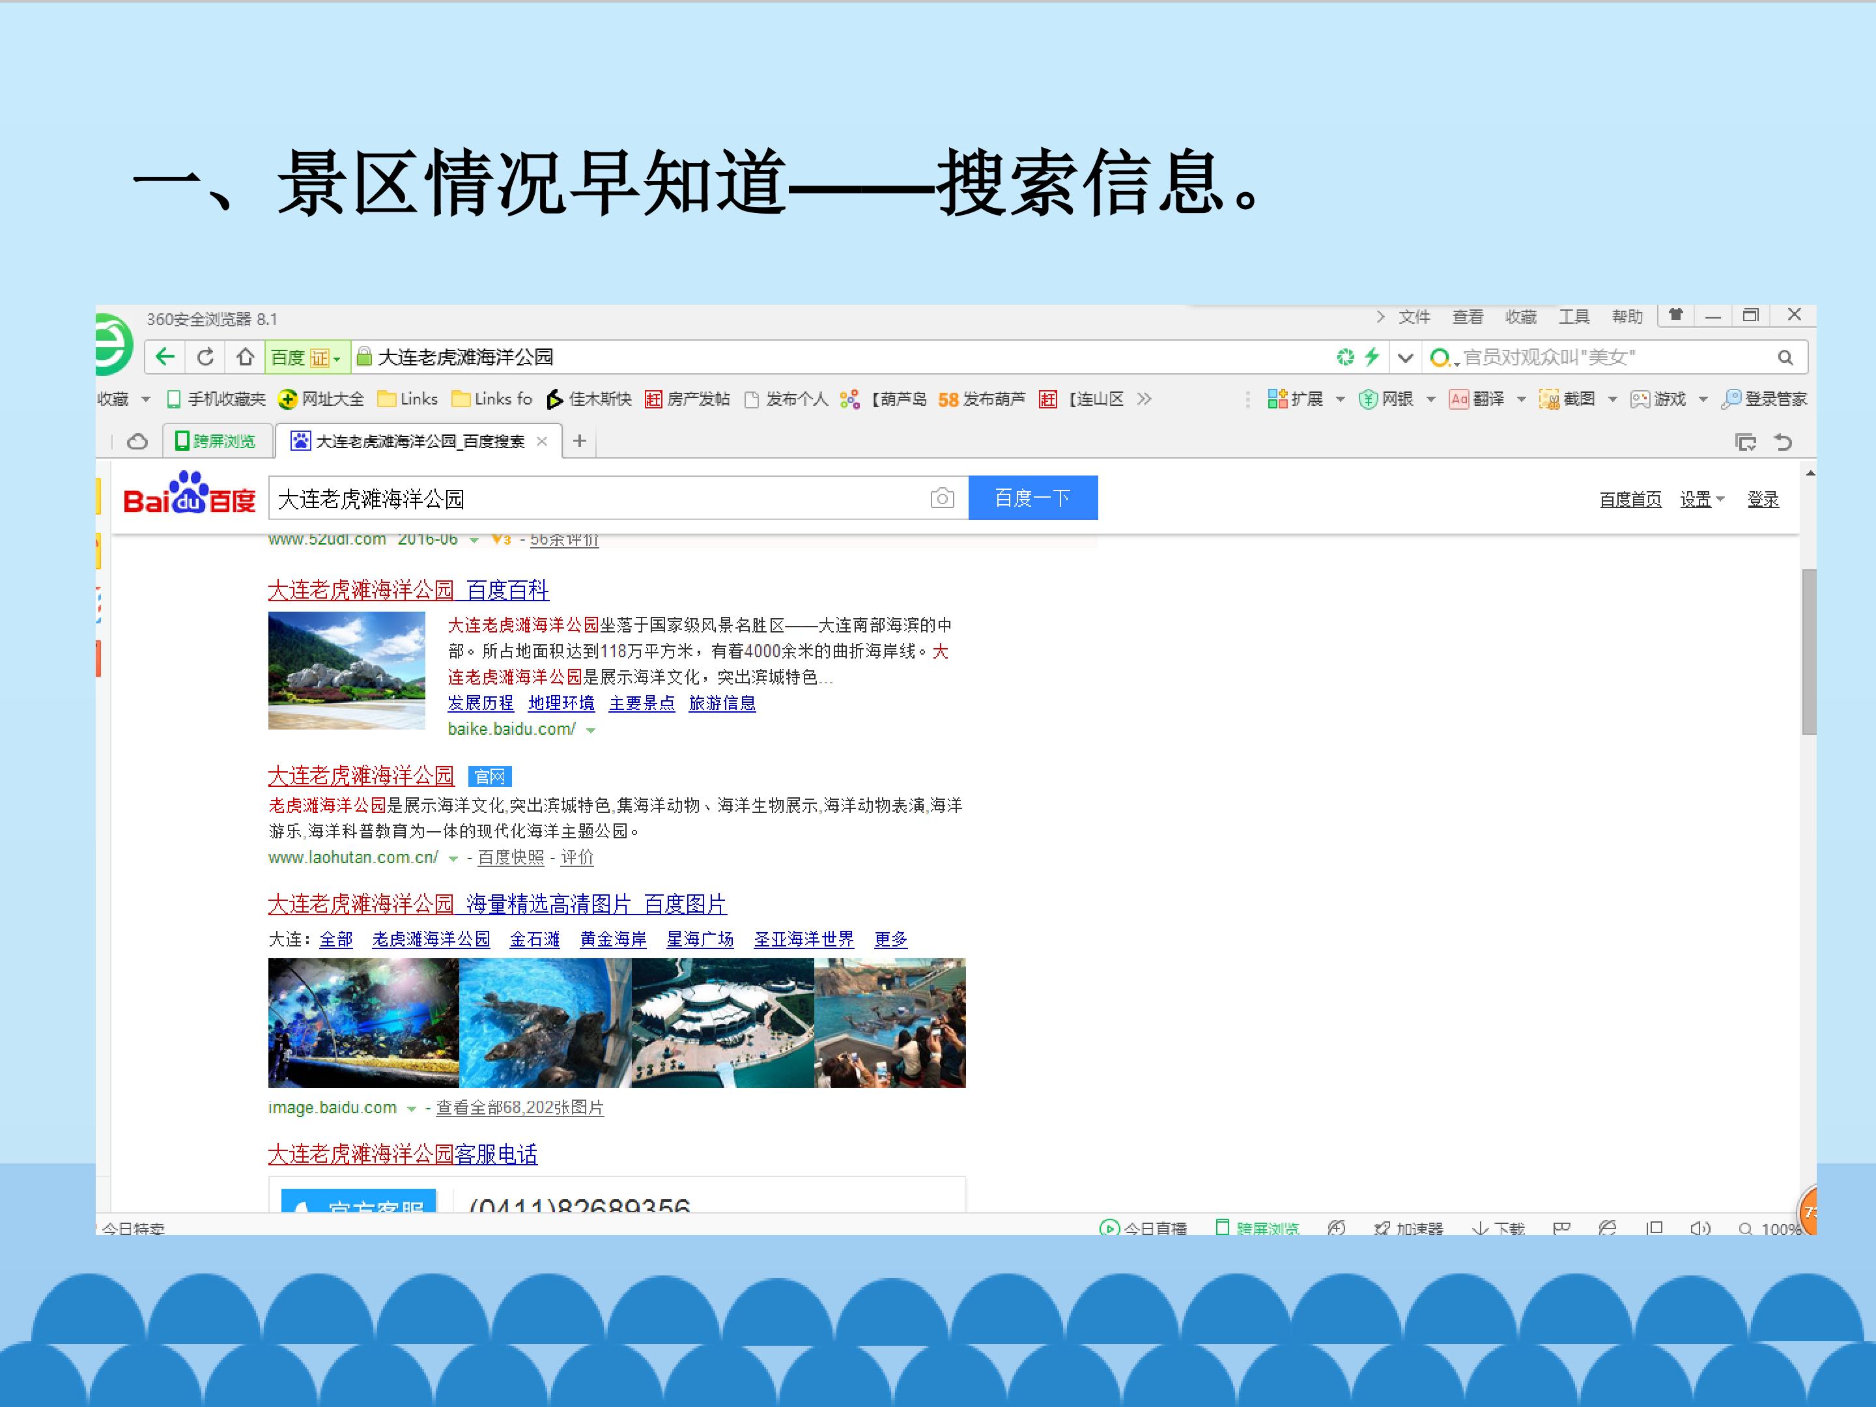Image resolution: width=1876 pixels, height=1407 pixels.
Task: Click the 百度一下 search button
Action: coord(1033,498)
